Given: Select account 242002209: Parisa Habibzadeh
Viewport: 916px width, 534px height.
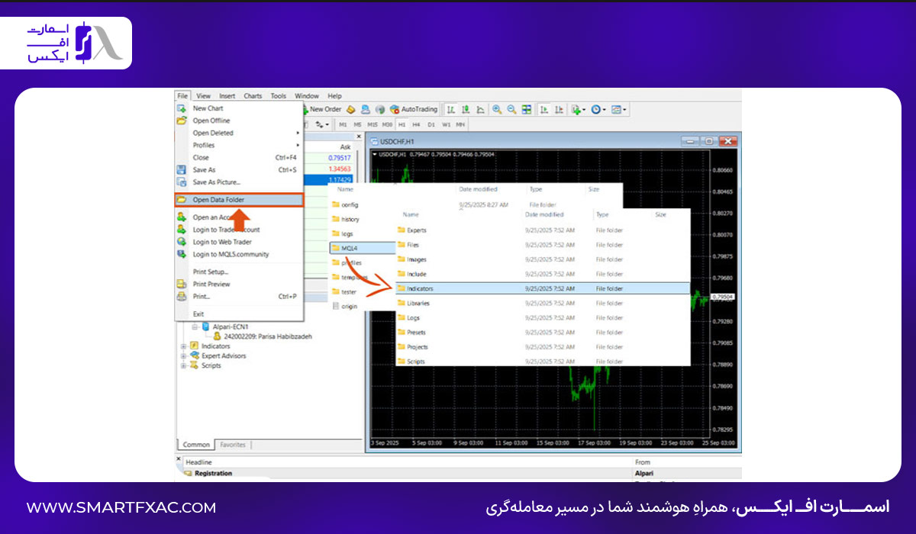Looking at the screenshot, I should tap(263, 336).
